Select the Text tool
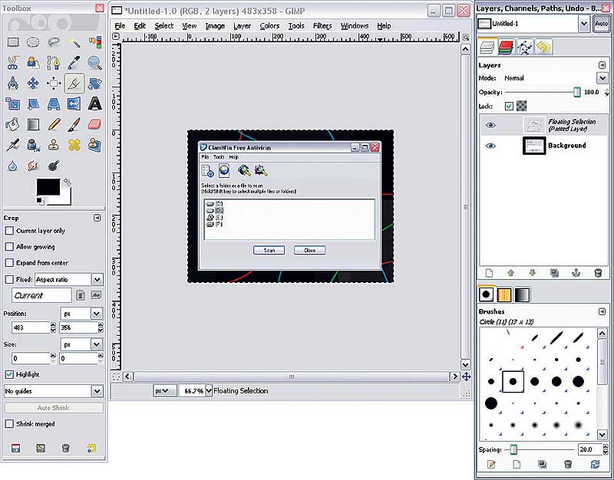 [94, 104]
